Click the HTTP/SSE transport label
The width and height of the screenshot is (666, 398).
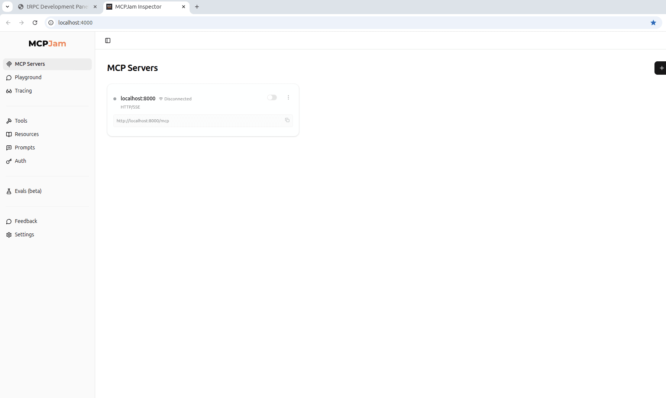point(130,107)
